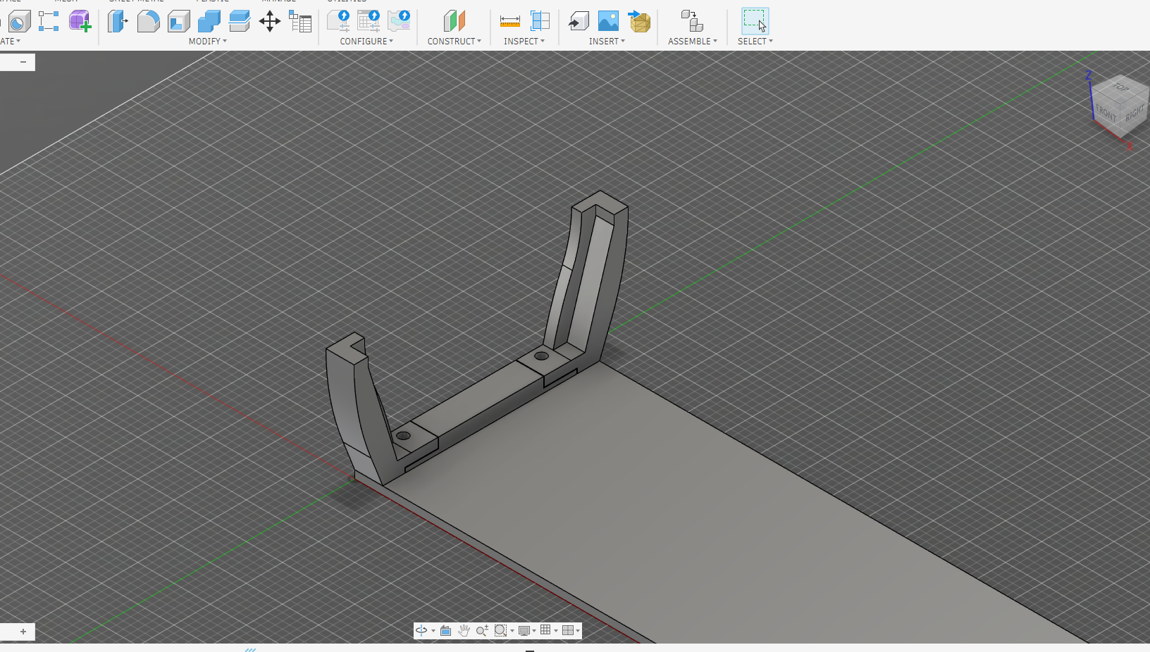Start the Move/Copy tool
This screenshot has height=652, width=1150.
pos(270,21)
